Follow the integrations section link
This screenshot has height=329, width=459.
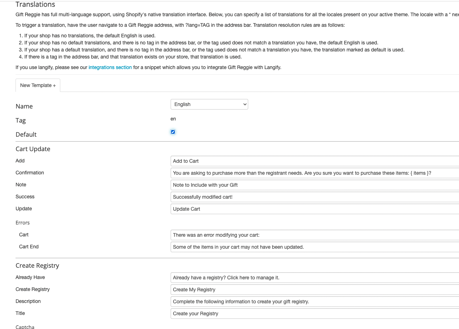(x=110, y=67)
